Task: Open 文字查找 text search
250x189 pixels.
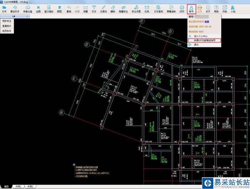Action: pos(158,9)
